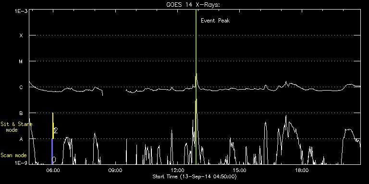Click the yellow Sit & Stare mode bar
This screenshot has height=184, width=369.
point(53,126)
